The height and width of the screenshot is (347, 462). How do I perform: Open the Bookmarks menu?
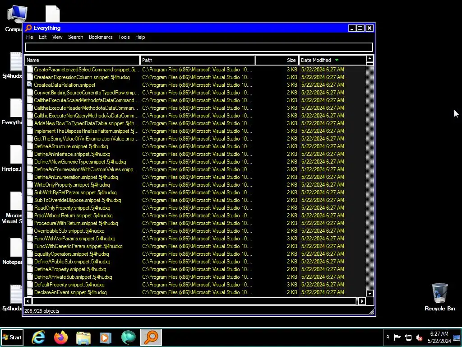[x=101, y=37]
